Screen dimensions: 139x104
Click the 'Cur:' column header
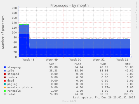[x=53, y=64]
